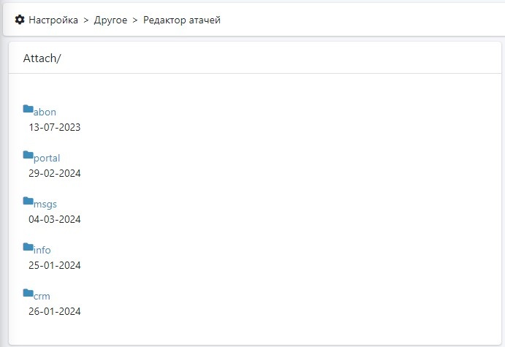Open the msgs folder link
This screenshot has height=347, width=505.
click(x=45, y=204)
